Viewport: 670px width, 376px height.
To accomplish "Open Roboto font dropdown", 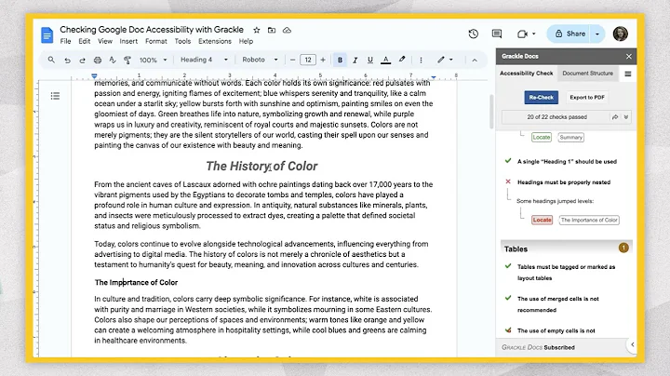I will (260, 60).
